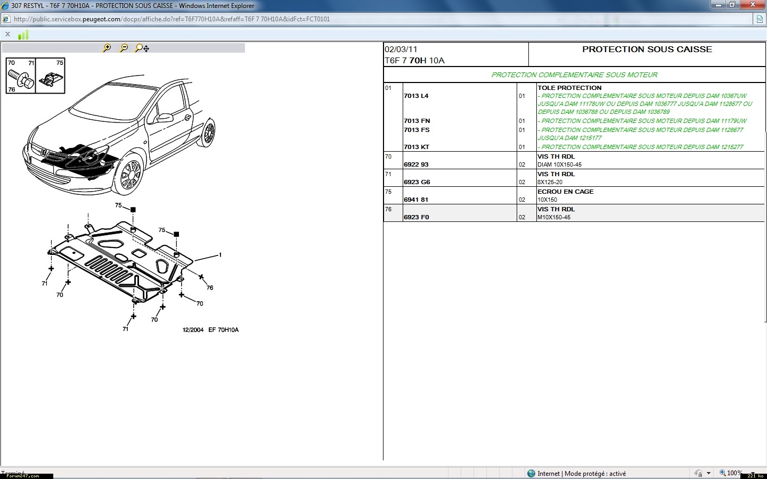Screen dimensions: 767x479
Task: Click the date 02/03/11
Action: [x=401, y=49]
